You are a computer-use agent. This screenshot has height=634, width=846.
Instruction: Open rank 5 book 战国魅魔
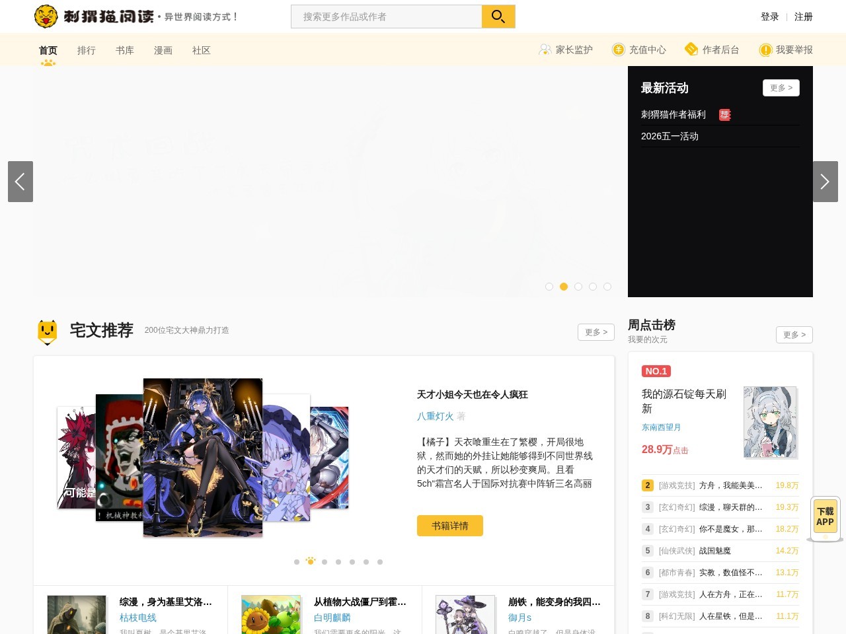tap(715, 551)
